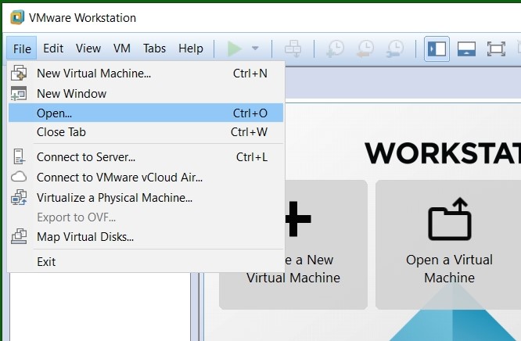
Task: Select Close Tab menu entry
Action: pyautogui.click(x=61, y=132)
